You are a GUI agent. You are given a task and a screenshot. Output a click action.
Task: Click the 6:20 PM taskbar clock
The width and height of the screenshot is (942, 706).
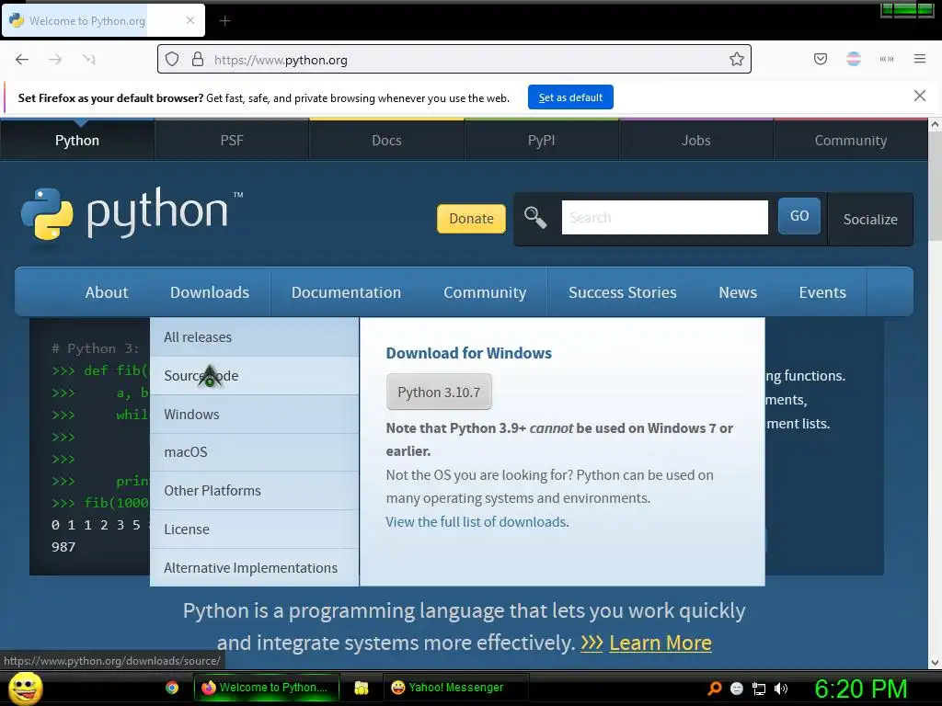860,689
